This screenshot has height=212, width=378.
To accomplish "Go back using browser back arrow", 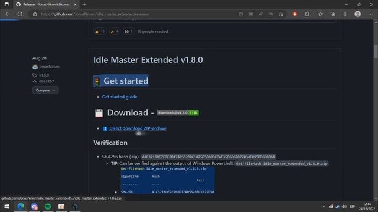I will point(8,14).
